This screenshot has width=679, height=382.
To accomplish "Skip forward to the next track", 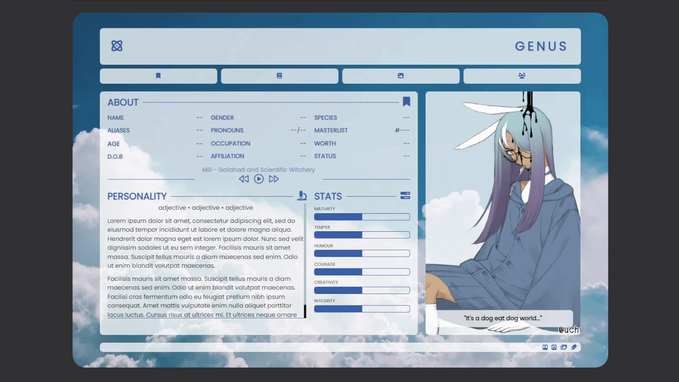I will tap(274, 179).
